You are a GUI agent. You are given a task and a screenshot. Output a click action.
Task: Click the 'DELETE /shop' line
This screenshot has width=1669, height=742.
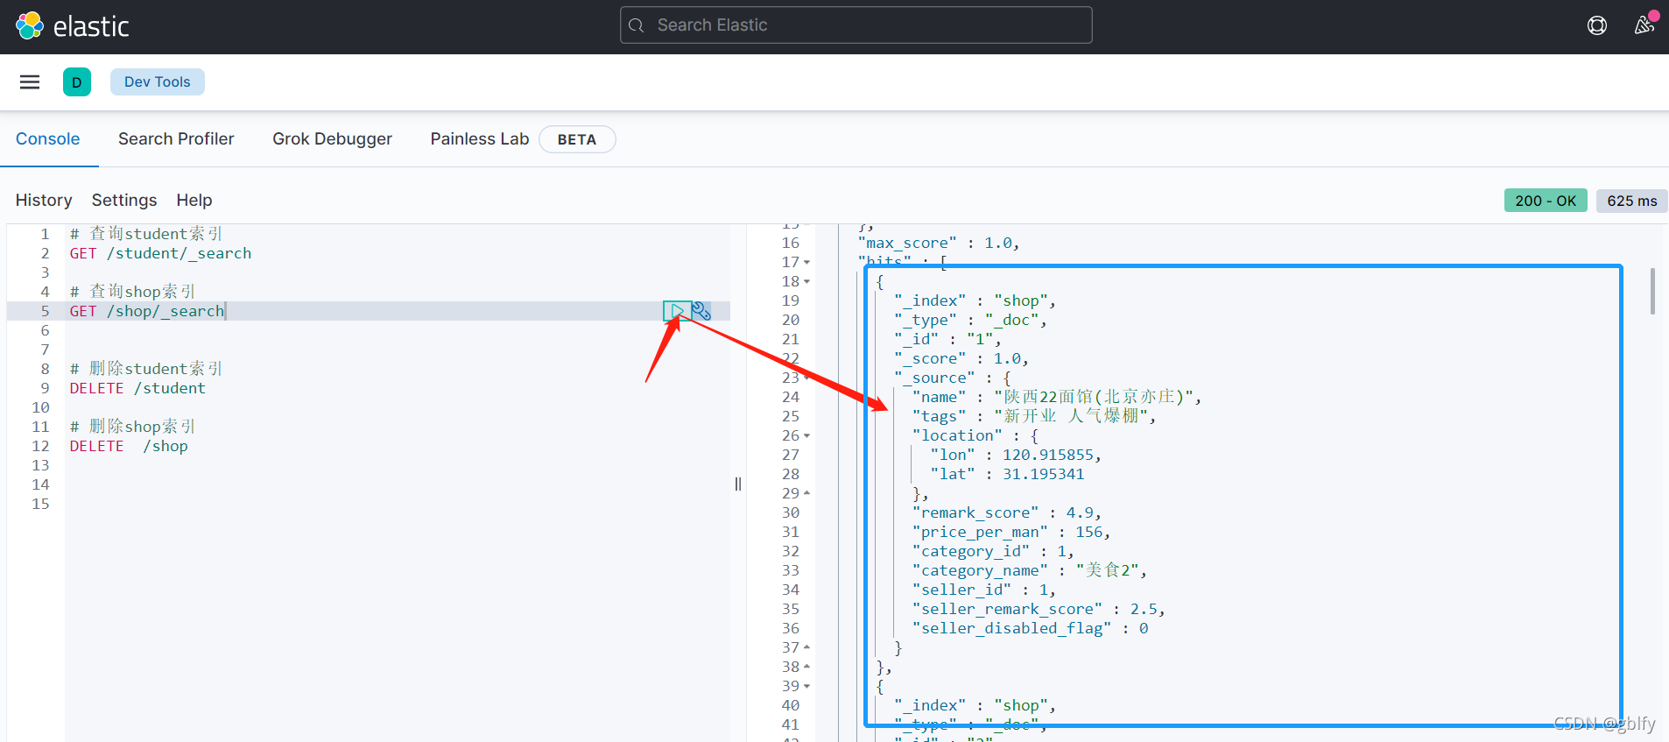click(x=129, y=446)
